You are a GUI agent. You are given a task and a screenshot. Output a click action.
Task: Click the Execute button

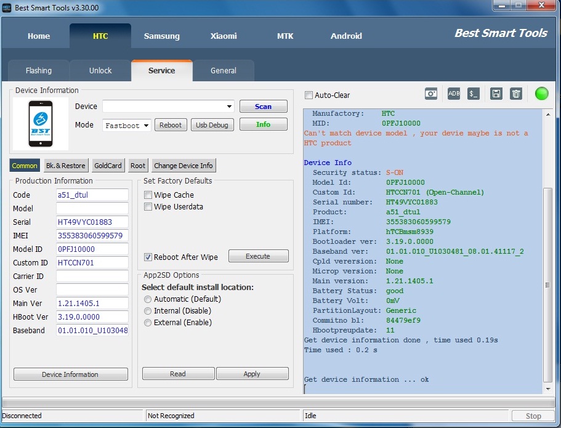[258, 256]
